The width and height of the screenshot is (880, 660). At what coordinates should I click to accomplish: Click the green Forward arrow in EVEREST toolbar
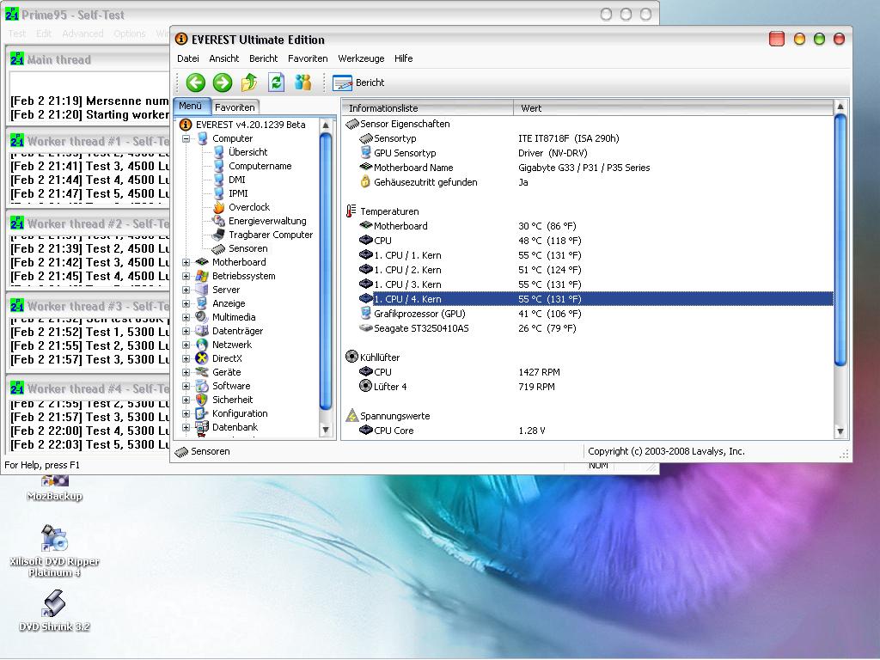223,83
